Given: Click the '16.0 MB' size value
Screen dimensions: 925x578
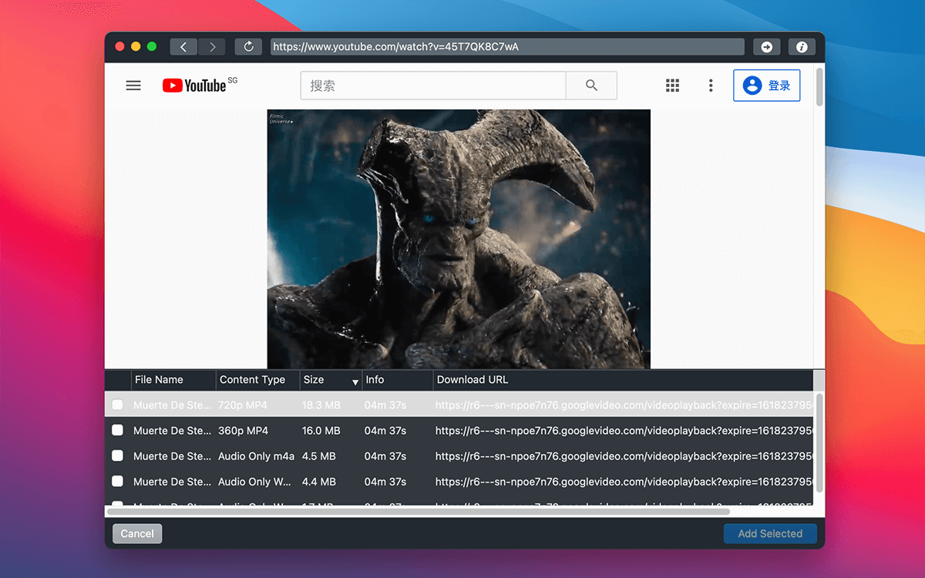Looking at the screenshot, I should point(321,430).
